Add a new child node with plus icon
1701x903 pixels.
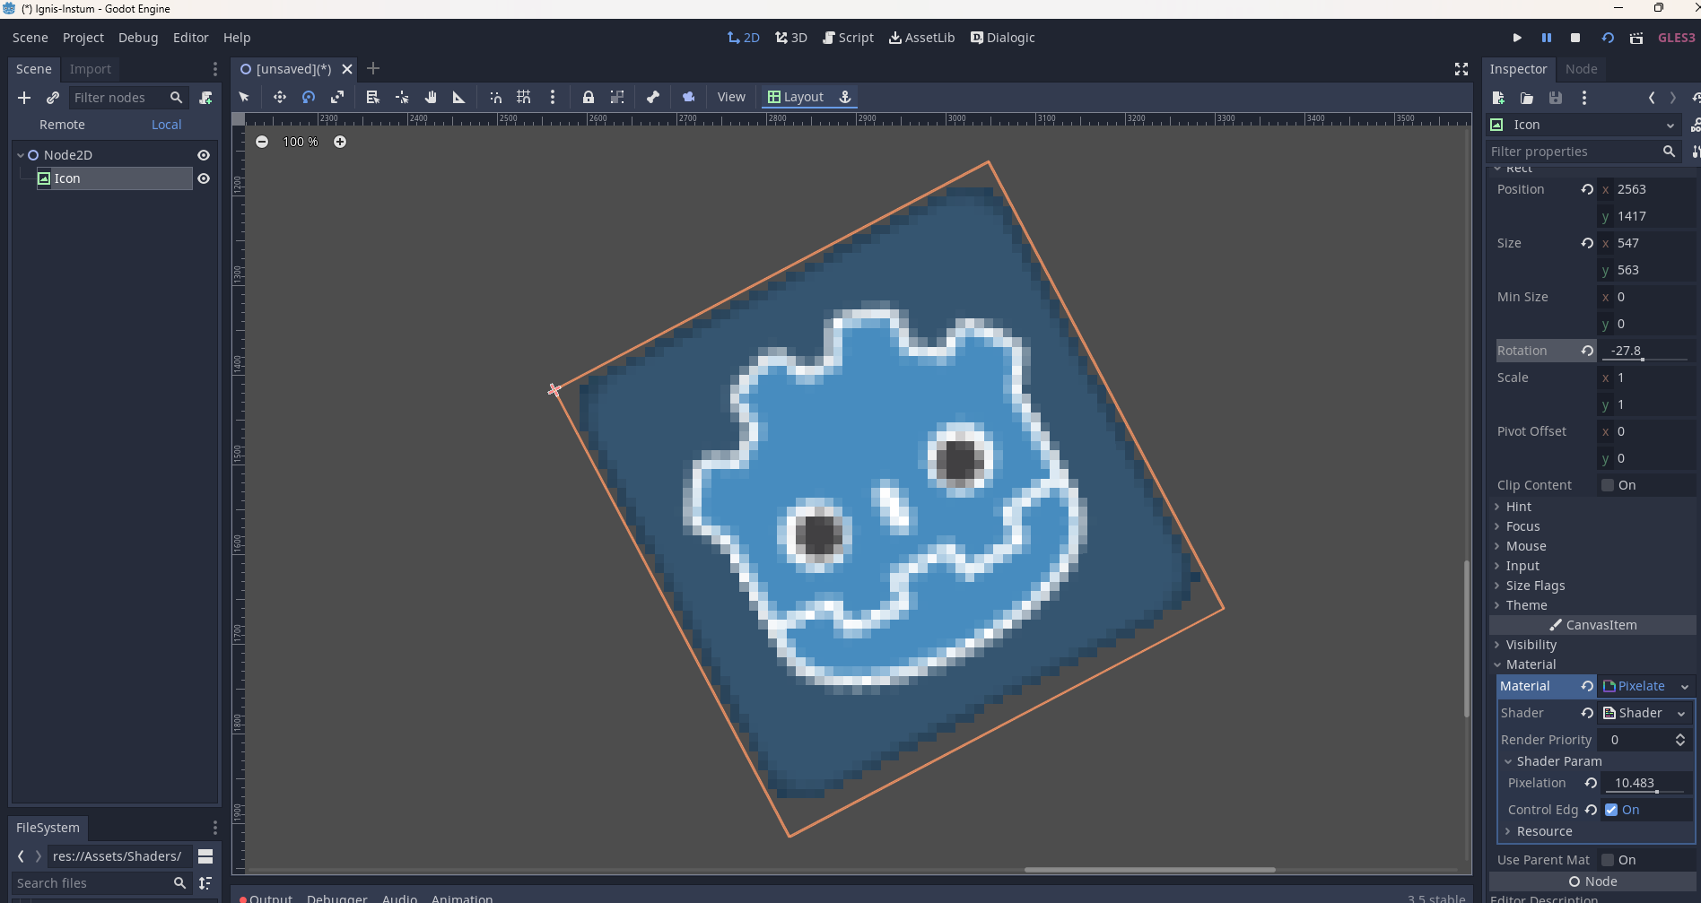pos(24,98)
